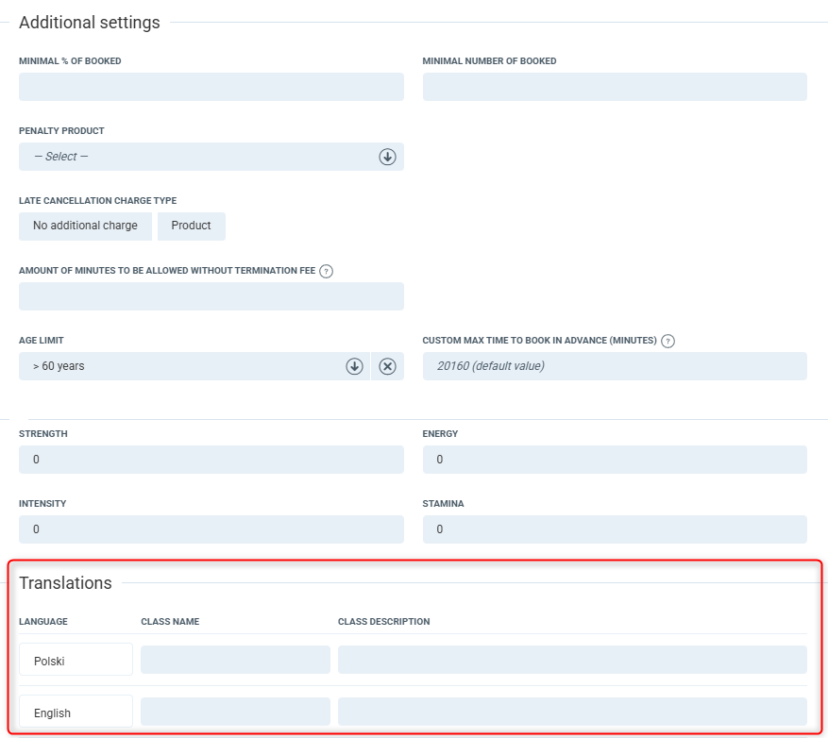
Task: Select 'No additional charge' option
Action: (85, 226)
